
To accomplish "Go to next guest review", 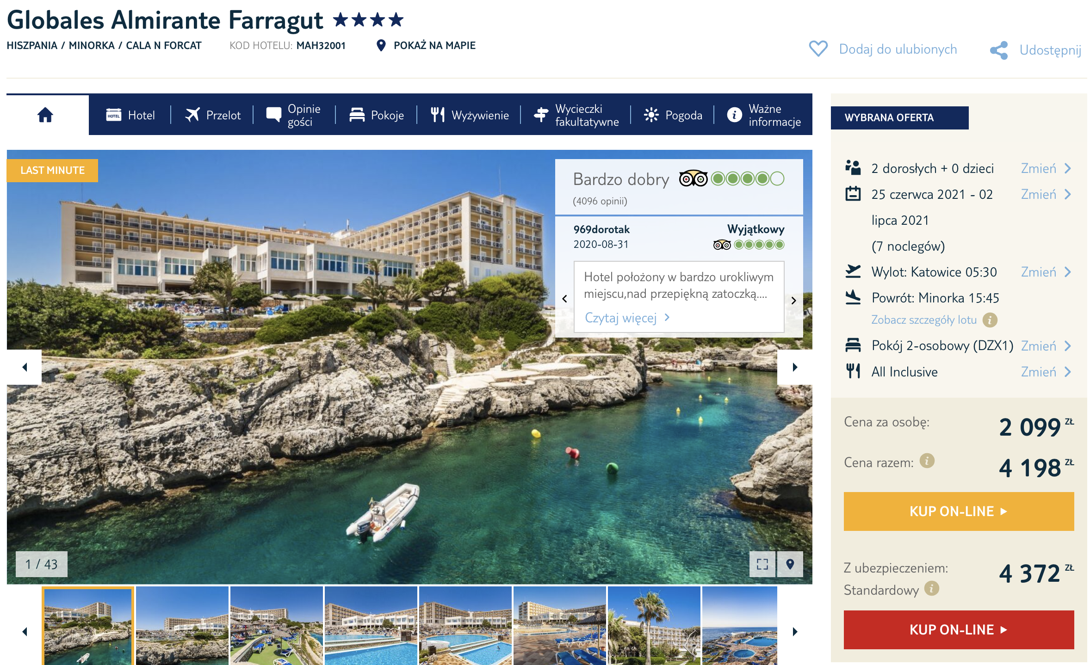I will [794, 300].
